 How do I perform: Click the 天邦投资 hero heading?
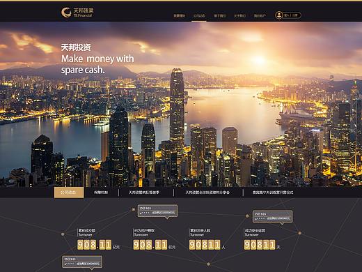76,47
